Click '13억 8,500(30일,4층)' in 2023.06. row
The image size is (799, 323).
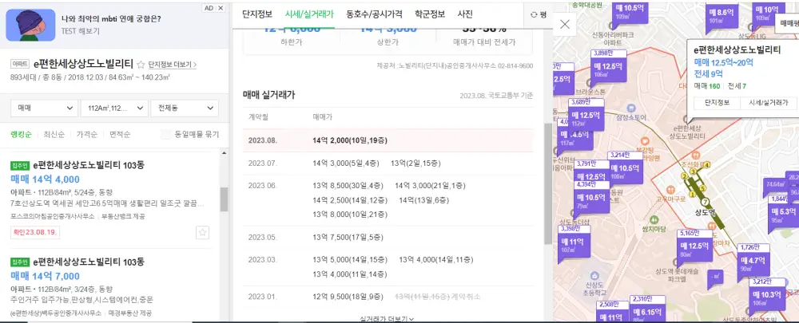[348, 186]
